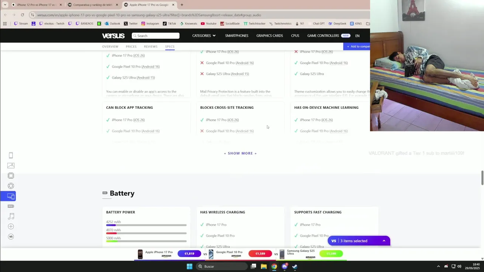Open Twitter bookmark
Viewport: 484px width, 272px height.
click(131, 23)
